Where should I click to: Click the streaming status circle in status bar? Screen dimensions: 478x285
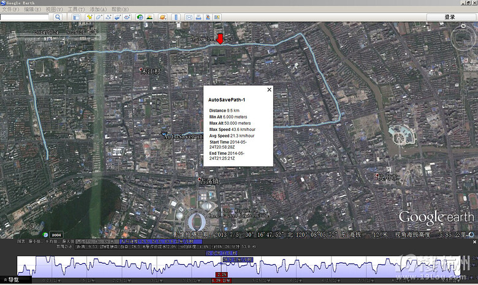point(471,235)
